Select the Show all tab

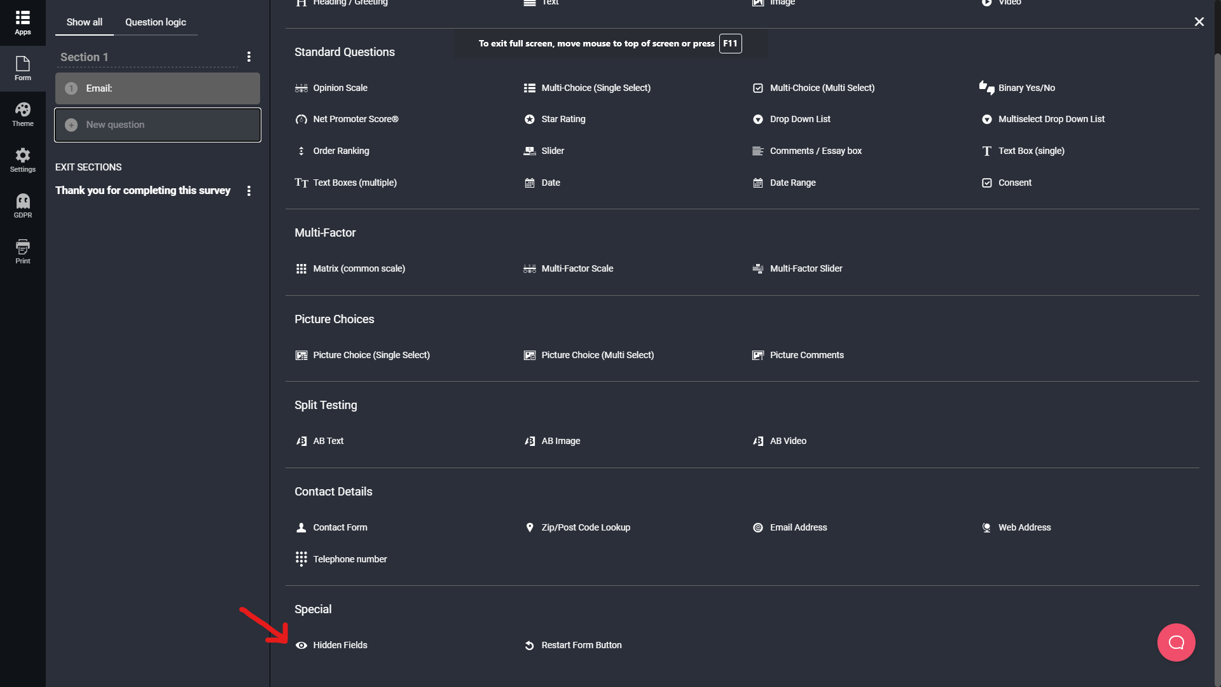85,22
